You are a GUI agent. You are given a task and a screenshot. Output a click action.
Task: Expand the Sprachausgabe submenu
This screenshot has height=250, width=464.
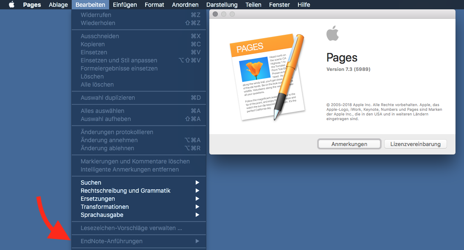point(139,215)
